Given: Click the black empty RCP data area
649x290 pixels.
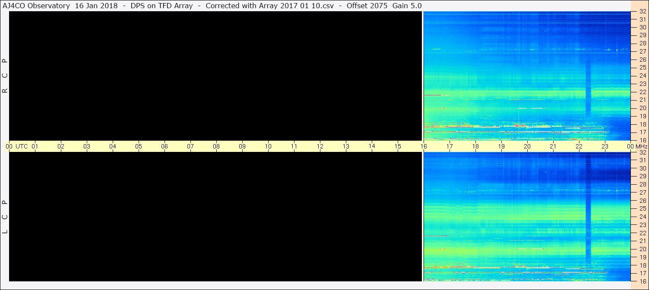Looking at the screenshot, I should pos(215,76).
